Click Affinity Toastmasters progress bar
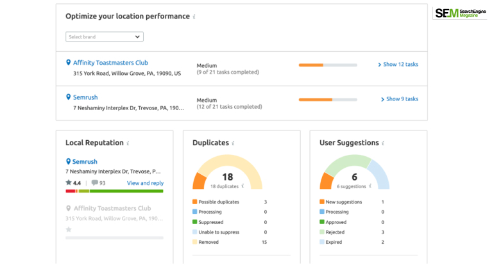The image size is (494, 265). [328, 65]
